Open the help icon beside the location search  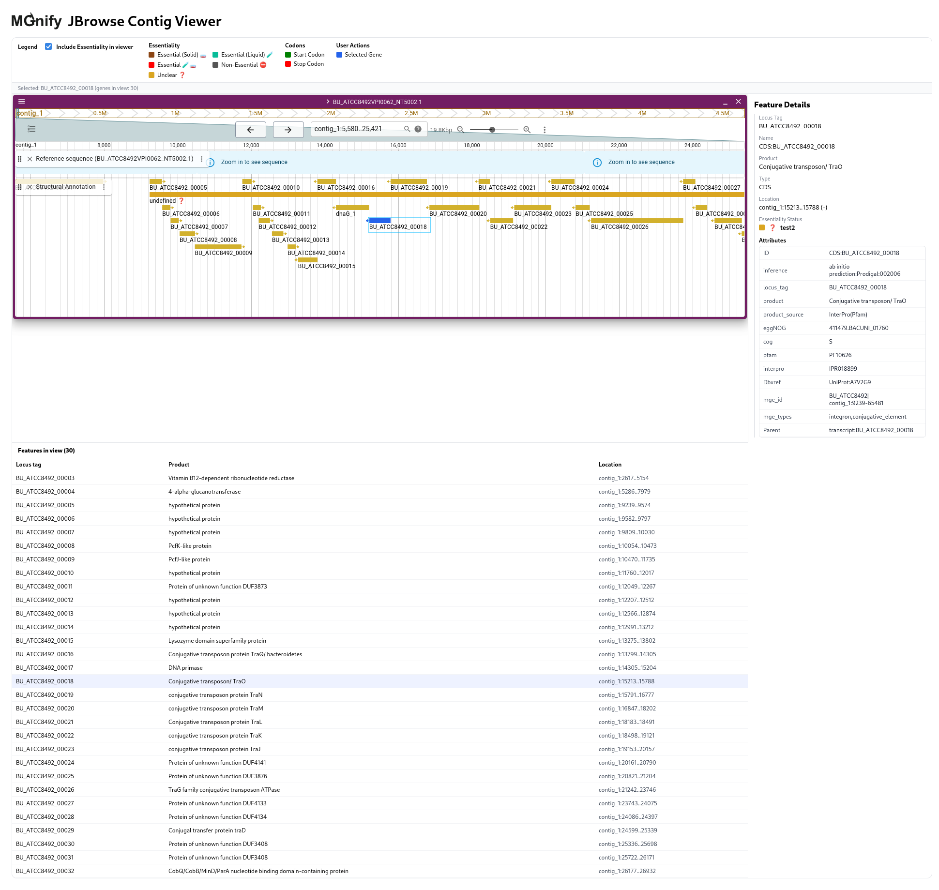(418, 129)
